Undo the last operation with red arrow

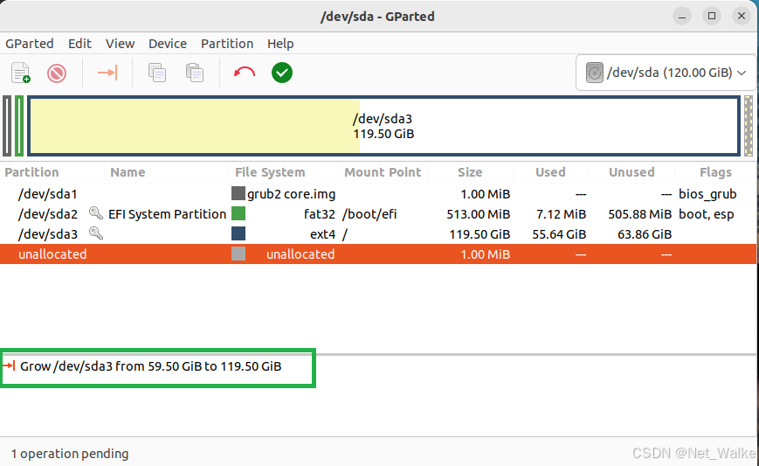tap(245, 73)
